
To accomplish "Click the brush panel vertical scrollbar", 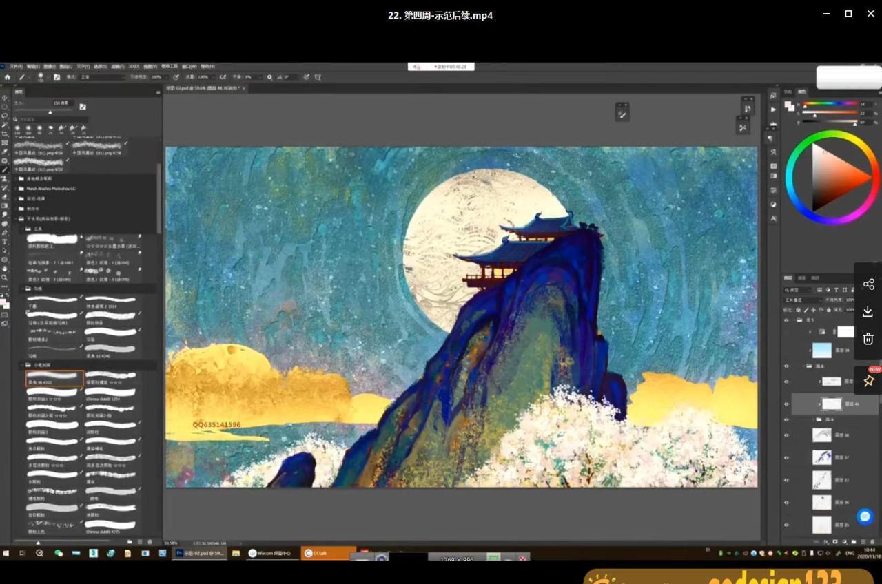I will point(159,198).
